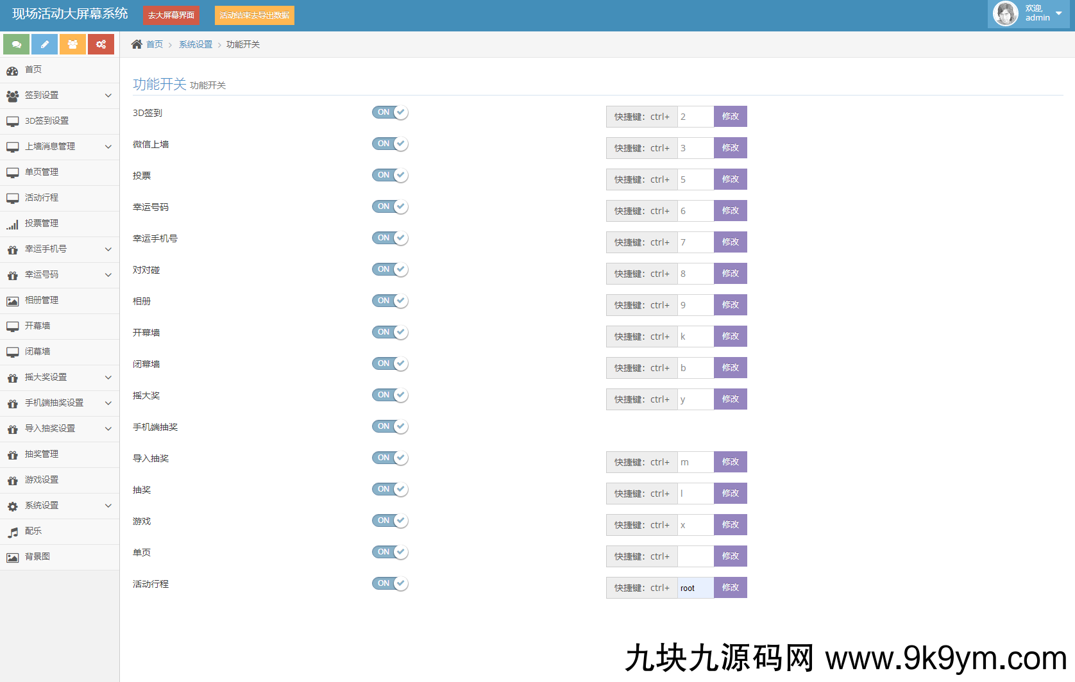Click 修改 button for 投票 shortcut
This screenshot has height=682, width=1075.
pyautogui.click(x=730, y=179)
